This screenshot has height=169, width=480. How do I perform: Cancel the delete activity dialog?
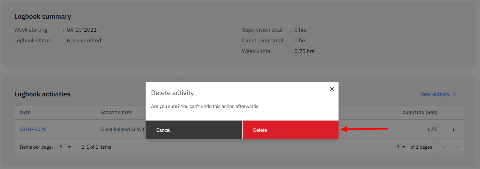point(194,130)
